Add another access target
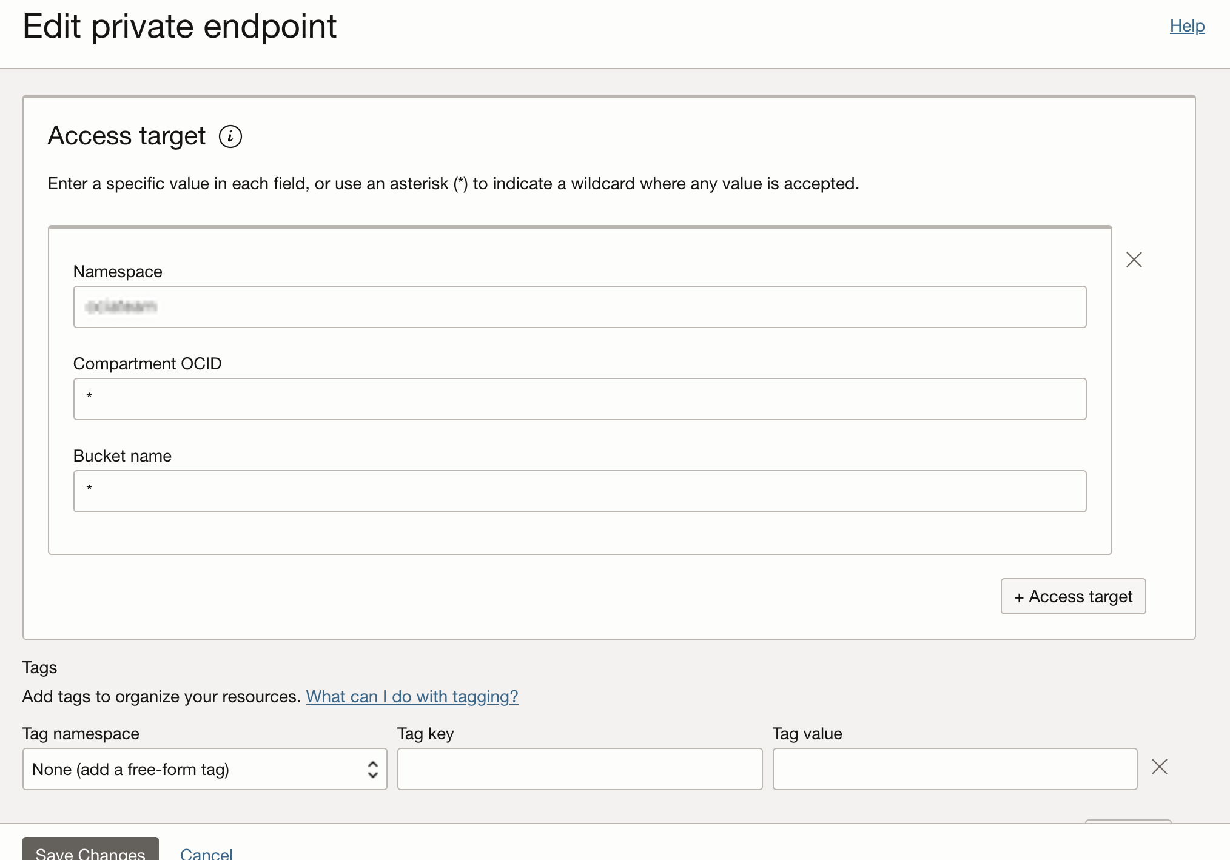The image size is (1230, 860). click(x=1072, y=597)
